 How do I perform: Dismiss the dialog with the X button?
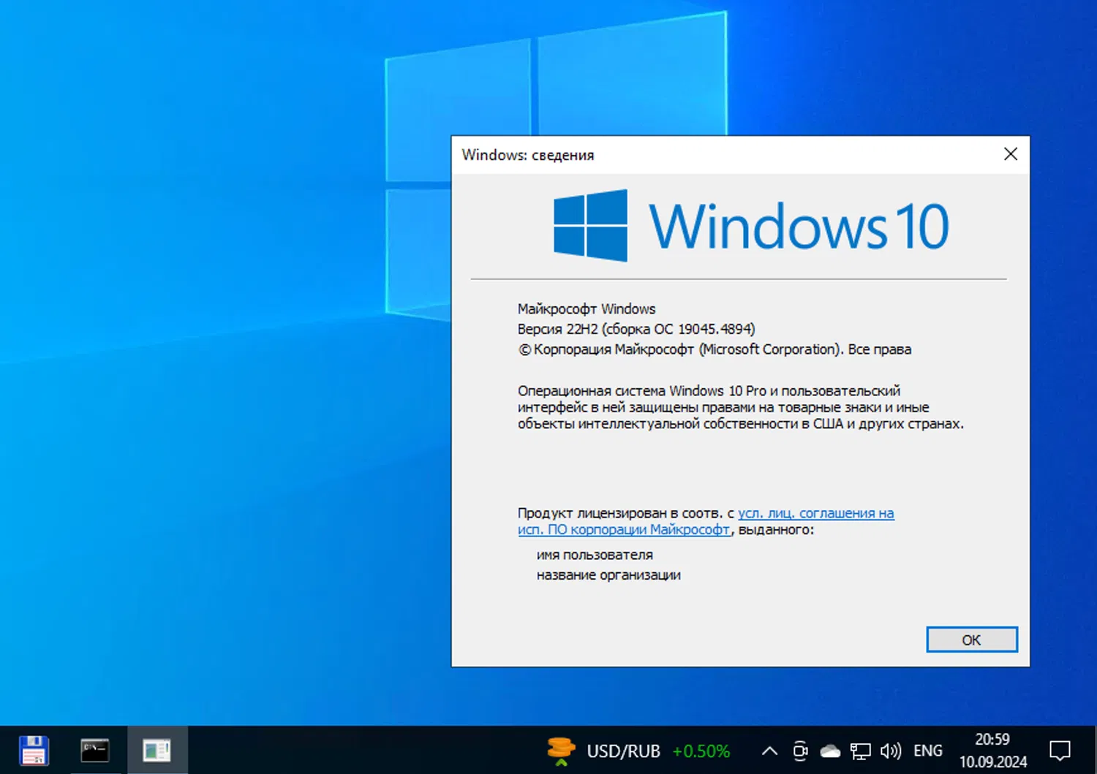click(1011, 154)
